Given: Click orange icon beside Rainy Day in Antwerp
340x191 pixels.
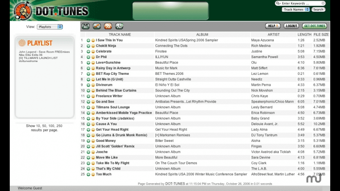Looking at the screenshot, I should (93, 68).
